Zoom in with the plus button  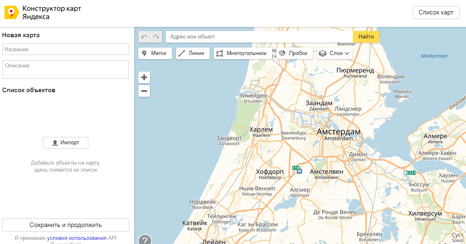coord(144,77)
